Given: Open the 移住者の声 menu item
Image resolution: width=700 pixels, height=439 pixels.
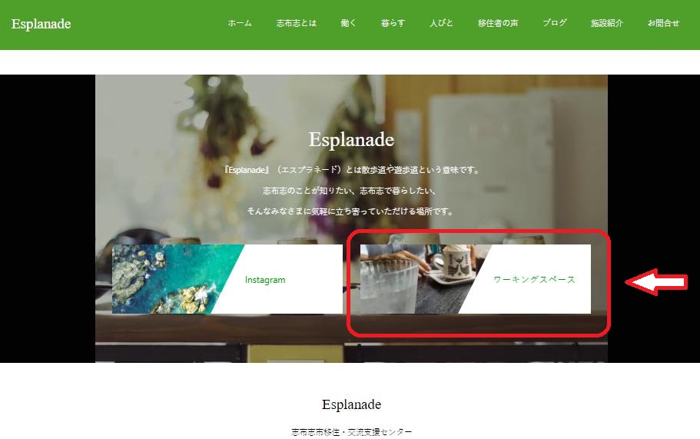Looking at the screenshot, I should [498, 23].
